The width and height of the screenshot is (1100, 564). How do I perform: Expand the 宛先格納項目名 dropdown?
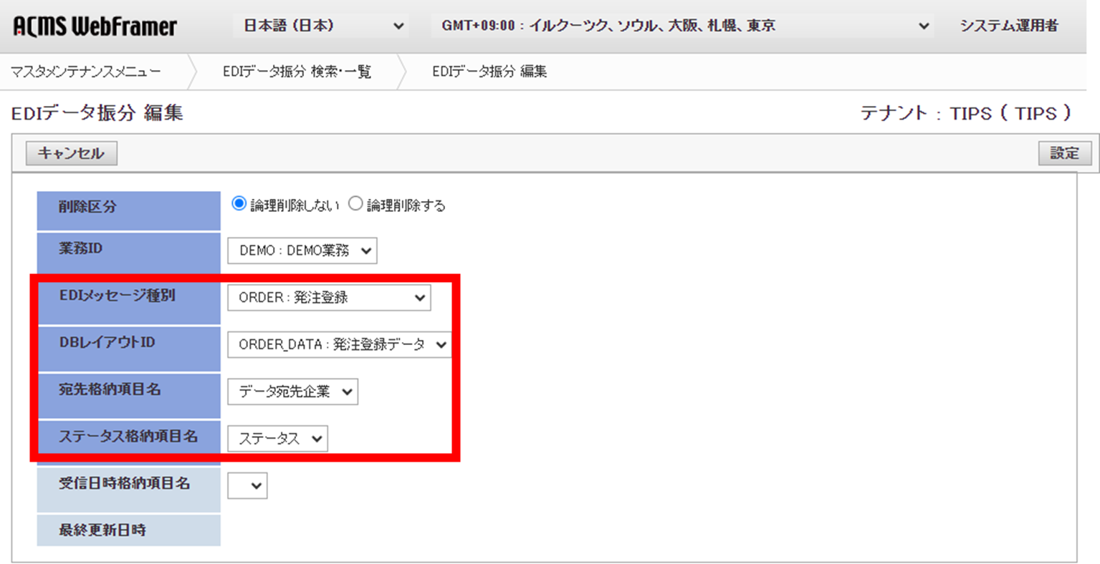coord(292,392)
